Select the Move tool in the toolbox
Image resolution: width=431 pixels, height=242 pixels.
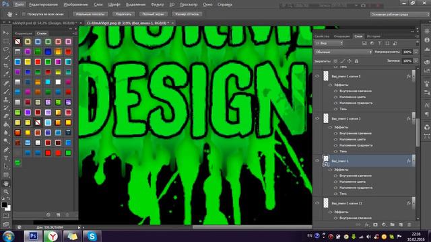point(6,33)
